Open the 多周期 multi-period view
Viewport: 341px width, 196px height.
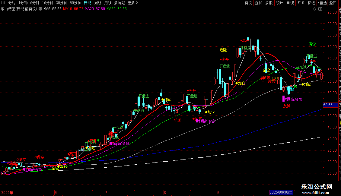tap(120, 3)
